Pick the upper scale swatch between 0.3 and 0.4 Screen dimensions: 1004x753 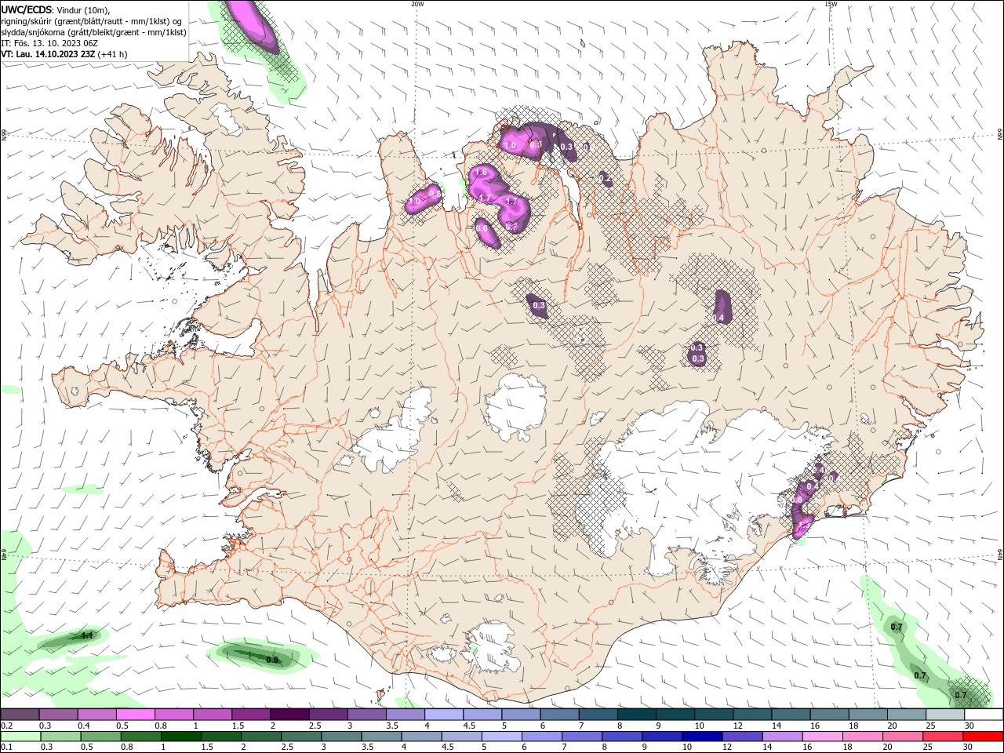[59, 715]
